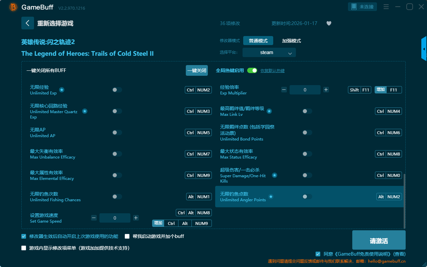Viewport: 427px width, 267px height.
Task: Increase Exp Multiplier with plus button
Action: coord(326,90)
